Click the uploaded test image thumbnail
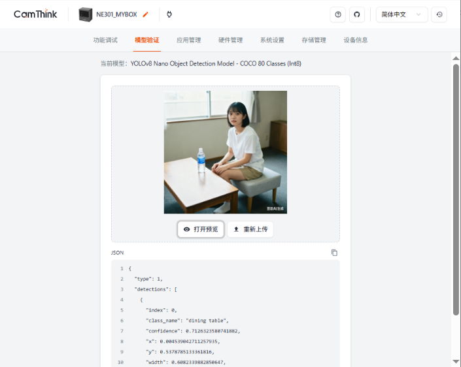The image size is (461, 367). pos(226,152)
